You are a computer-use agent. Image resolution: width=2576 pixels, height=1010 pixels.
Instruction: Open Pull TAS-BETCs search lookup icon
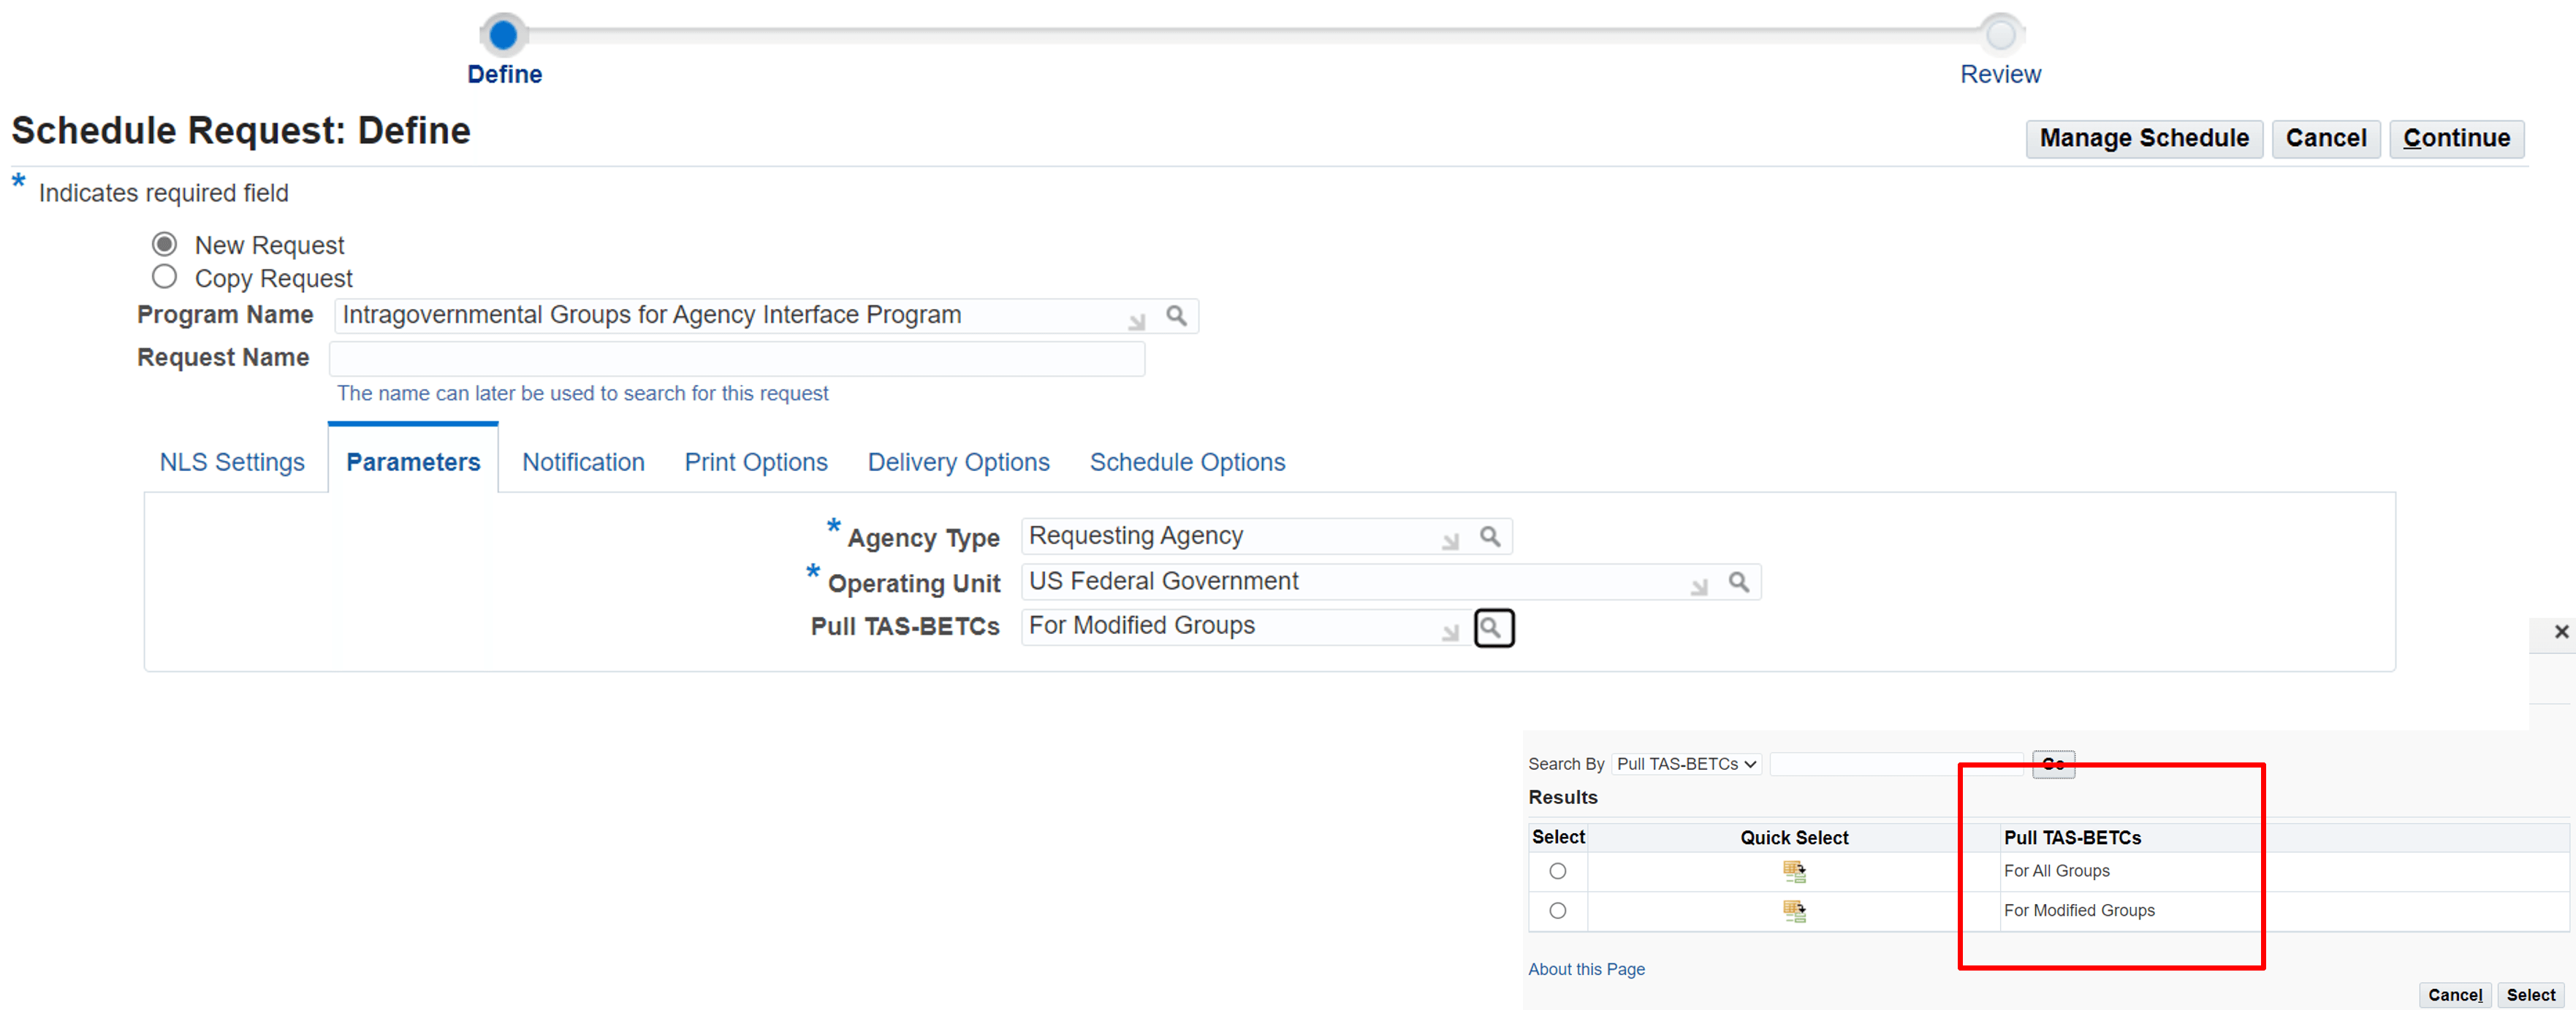1492,628
